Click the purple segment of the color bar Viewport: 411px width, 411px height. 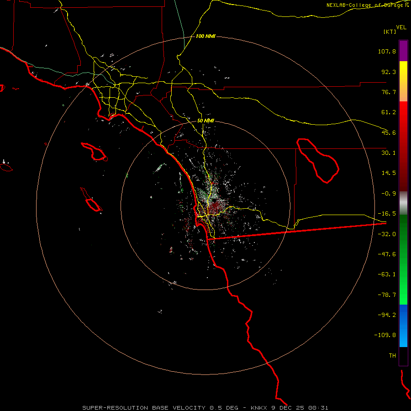[x=403, y=51]
